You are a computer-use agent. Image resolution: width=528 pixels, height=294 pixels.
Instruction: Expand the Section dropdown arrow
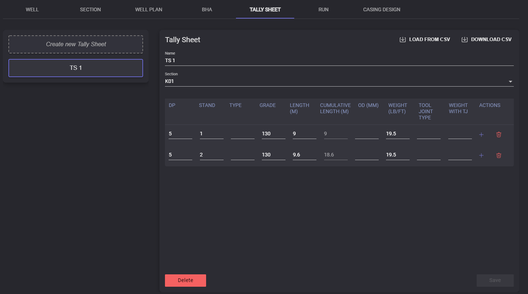pos(510,82)
